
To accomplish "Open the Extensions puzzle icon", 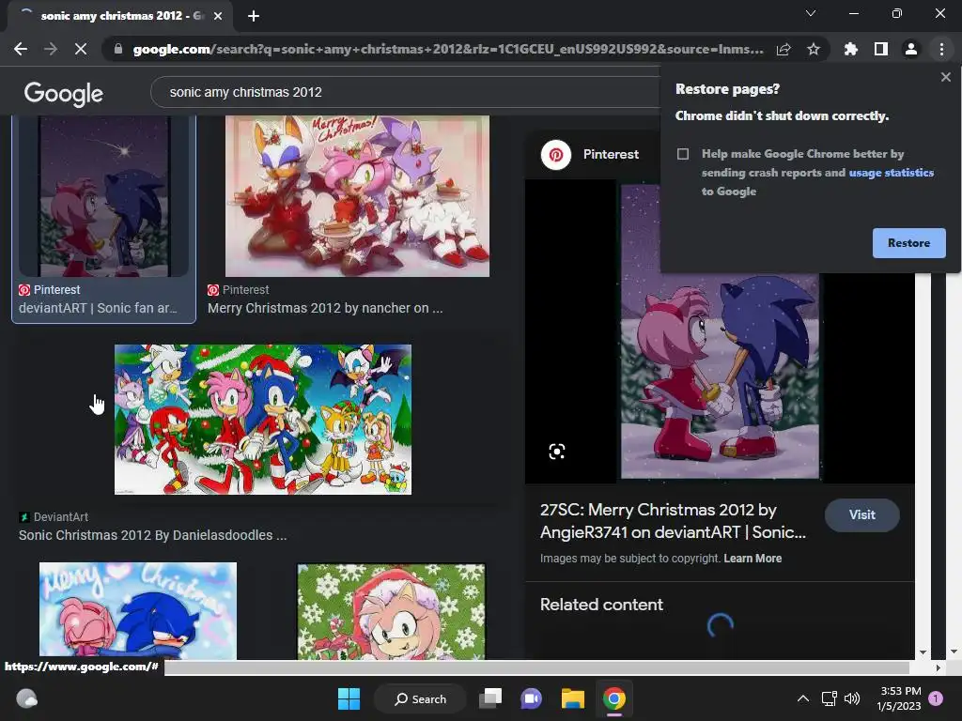I will click(850, 49).
